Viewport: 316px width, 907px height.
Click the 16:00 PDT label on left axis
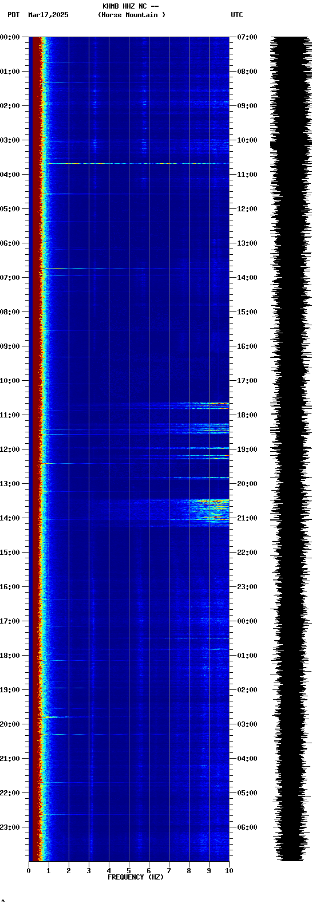click(10, 587)
